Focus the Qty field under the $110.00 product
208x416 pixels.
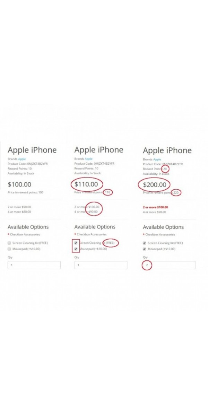tap(101, 265)
